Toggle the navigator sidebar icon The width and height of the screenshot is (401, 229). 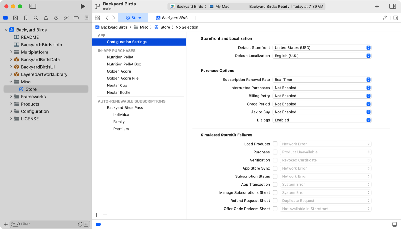pyautogui.click(x=33, y=6)
